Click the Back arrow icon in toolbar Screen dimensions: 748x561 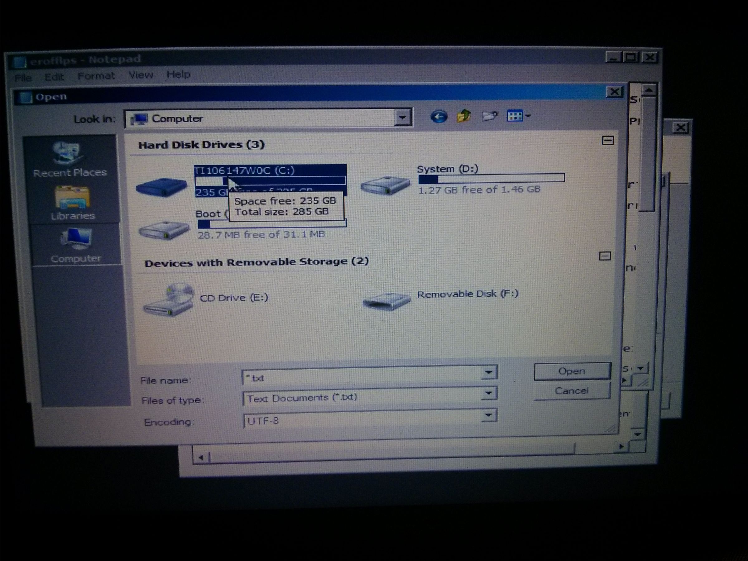(x=439, y=117)
